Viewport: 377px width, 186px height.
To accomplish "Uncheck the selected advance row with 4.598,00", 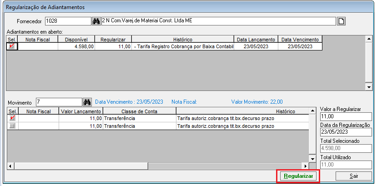I will click(11, 47).
